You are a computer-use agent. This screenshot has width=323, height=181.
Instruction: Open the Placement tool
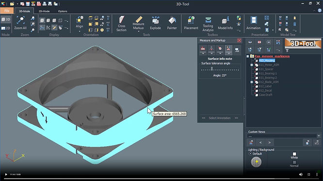(191, 23)
